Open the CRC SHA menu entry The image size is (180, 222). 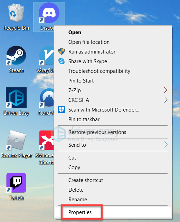tap(113, 100)
